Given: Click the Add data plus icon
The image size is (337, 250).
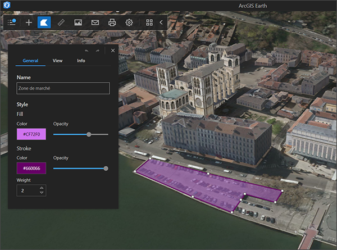Looking at the screenshot, I should point(29,22).
